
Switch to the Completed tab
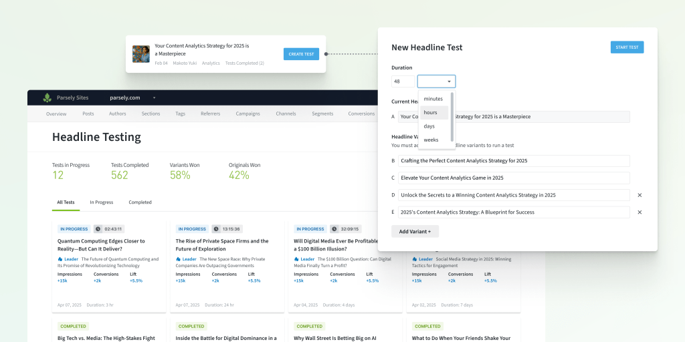[140, 202]
